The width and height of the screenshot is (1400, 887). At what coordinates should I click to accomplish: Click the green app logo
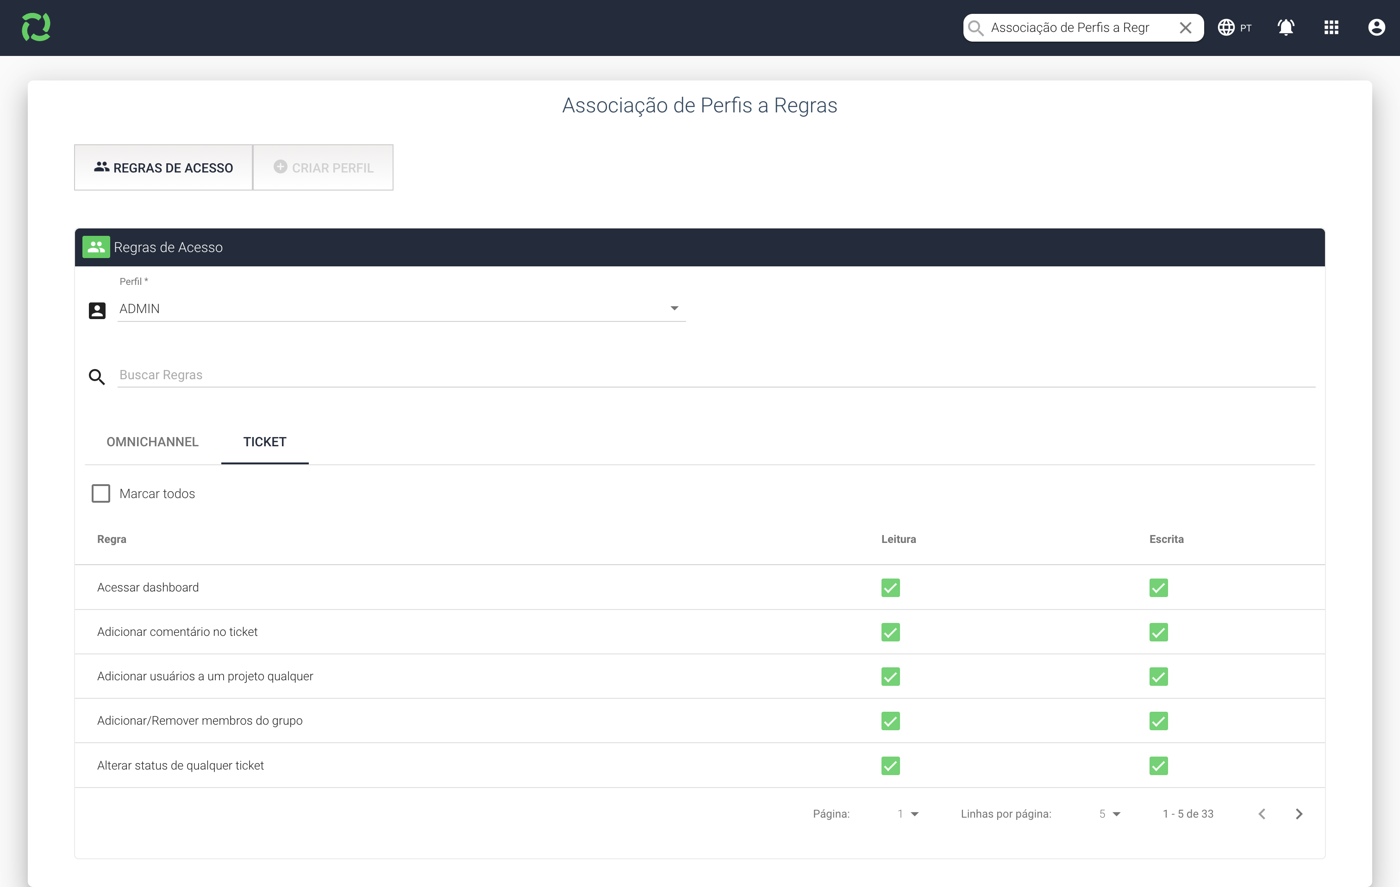tap(36, 27)
